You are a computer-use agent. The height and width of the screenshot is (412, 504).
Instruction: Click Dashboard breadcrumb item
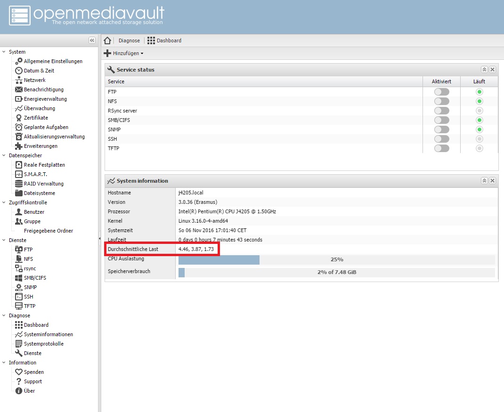coord(164,40)
